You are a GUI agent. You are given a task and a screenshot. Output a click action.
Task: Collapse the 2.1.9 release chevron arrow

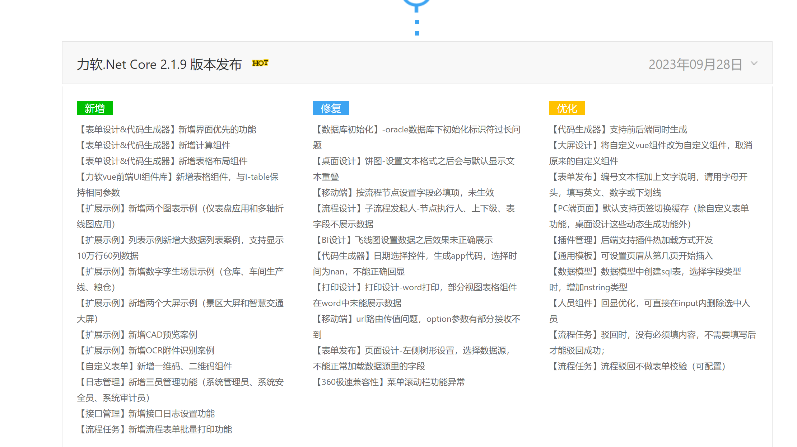click(x=754, y=63)
